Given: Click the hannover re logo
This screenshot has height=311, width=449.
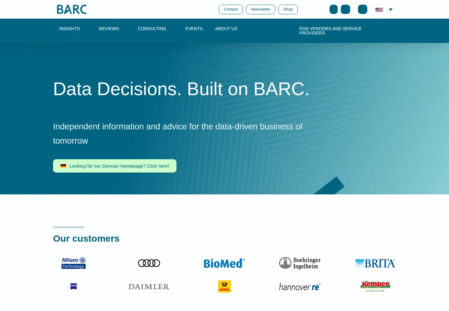Looking at the screenshot, I should point(300,286).
